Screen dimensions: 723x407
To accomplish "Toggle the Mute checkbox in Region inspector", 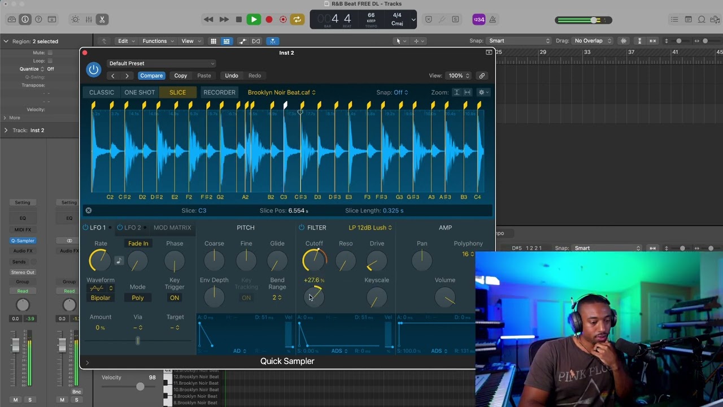I will pyautogui.click(x=50, y=53).
